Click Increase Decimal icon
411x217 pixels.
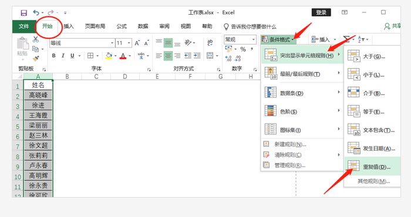[x=228, y=59]
